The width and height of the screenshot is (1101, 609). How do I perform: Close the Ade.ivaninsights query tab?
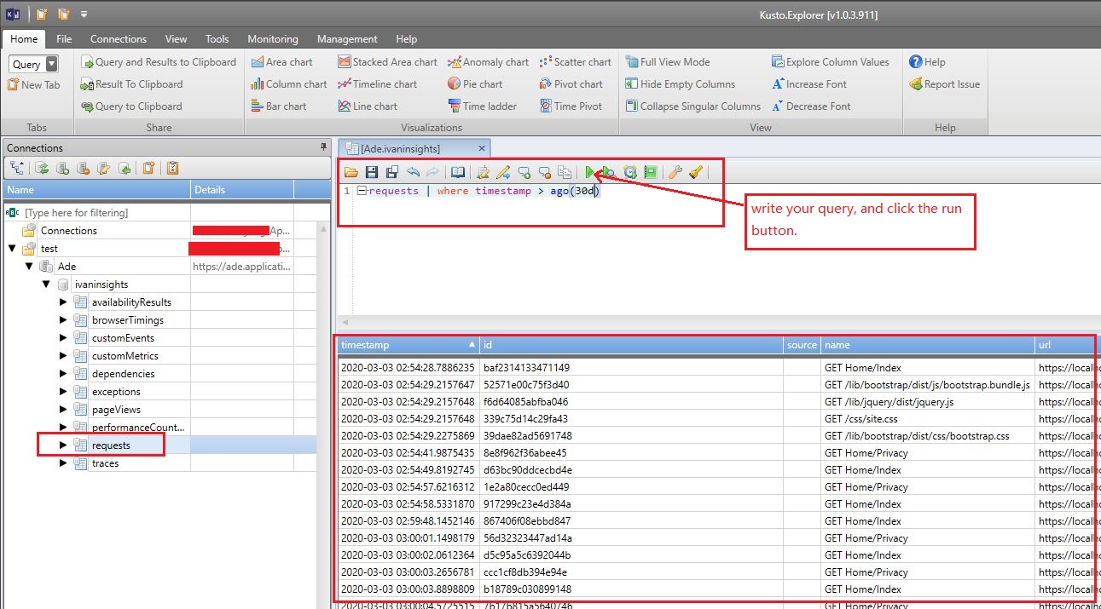coord(482,148)
